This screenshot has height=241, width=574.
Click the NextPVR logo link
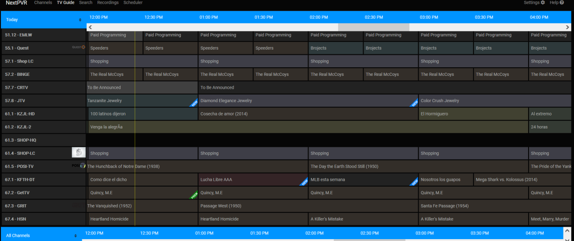(17, 2)
